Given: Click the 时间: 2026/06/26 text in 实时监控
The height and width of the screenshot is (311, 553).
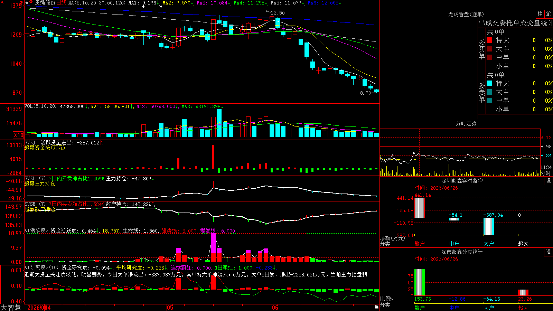Looking at the screenshot, I should pos(436,188).
